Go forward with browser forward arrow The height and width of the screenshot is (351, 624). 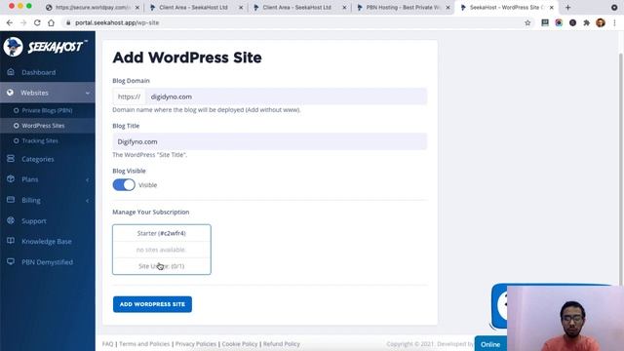pos(23,22)
